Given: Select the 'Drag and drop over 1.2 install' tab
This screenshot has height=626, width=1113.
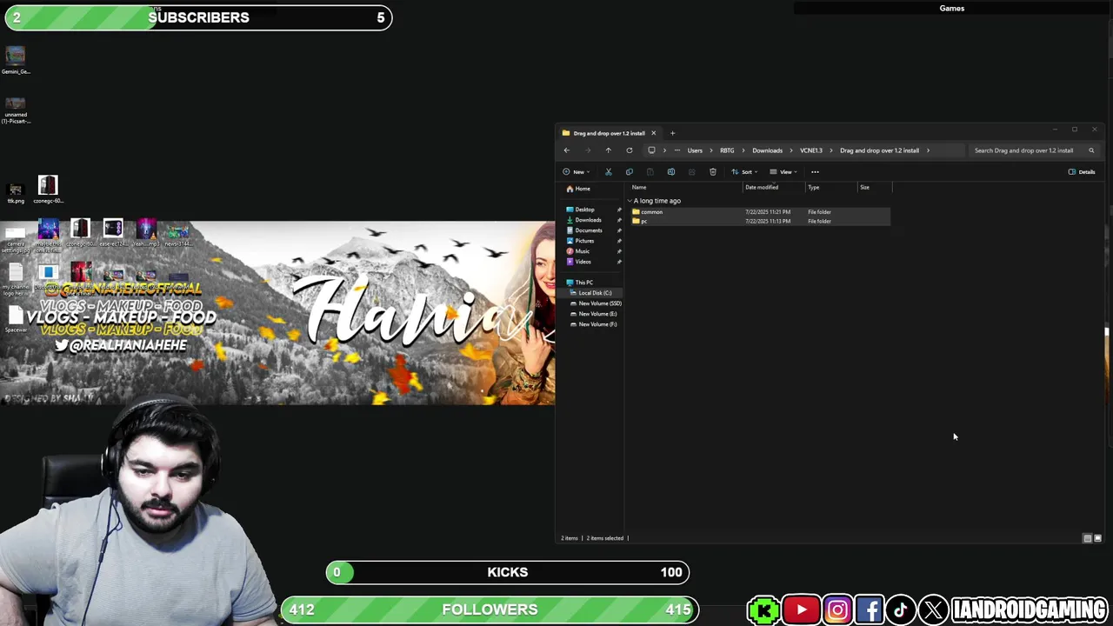Looking at the screenshot, I should 609,133.
